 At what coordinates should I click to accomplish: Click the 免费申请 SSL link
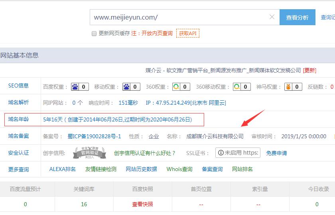tap(276, 153)
